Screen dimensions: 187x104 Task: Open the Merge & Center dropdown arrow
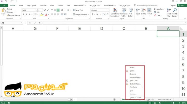pos(89,15)
